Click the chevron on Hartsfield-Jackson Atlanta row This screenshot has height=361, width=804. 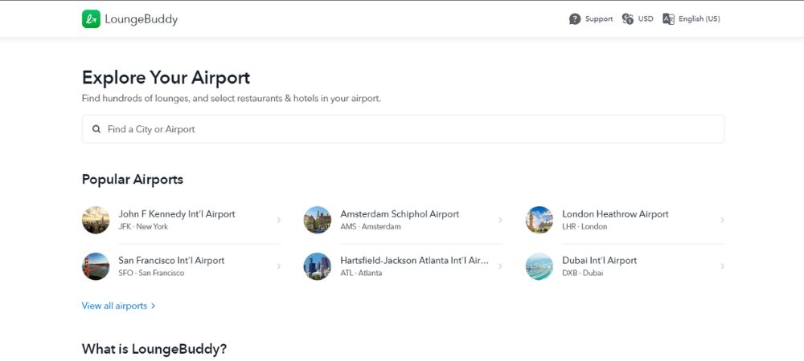(500, 266)
